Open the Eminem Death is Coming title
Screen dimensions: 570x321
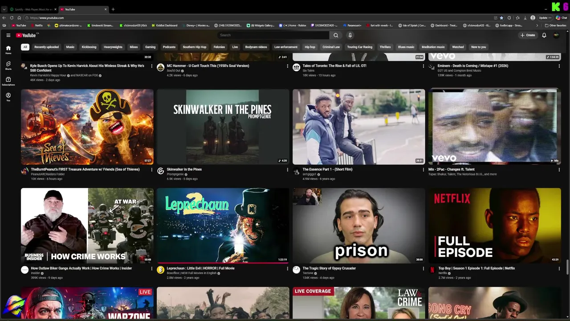[x=472, y=66]
